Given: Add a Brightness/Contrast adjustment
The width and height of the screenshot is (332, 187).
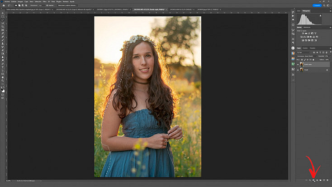Looking at the screenshot, I should click(x=303, y=34).
